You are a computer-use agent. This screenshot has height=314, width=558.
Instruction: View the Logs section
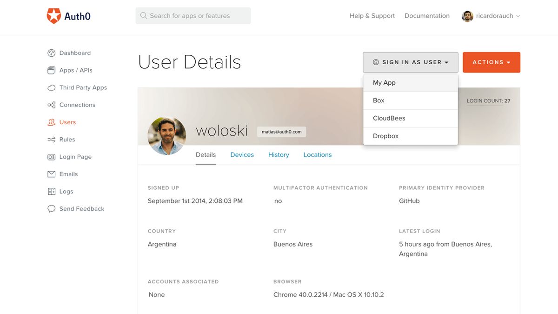66,191
